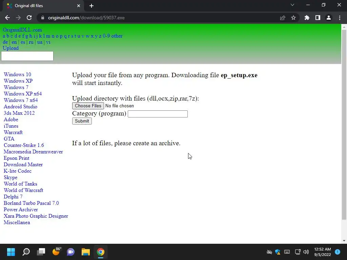Image resolution: width=347 pixels, height=260 pixels.
Task: Open the notification badge icon
Action: tap(338, 252)
